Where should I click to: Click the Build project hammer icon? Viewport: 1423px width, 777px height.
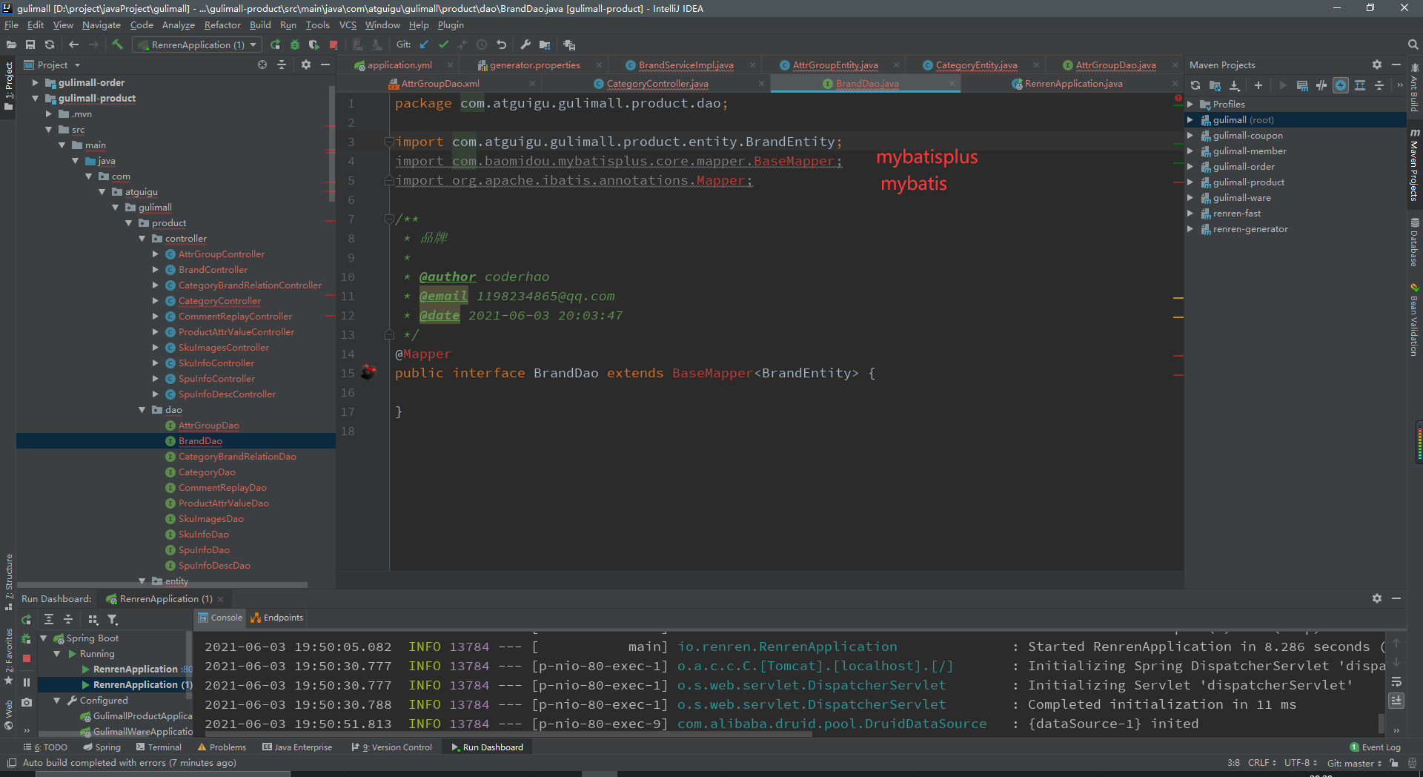[x=117, y=44]
